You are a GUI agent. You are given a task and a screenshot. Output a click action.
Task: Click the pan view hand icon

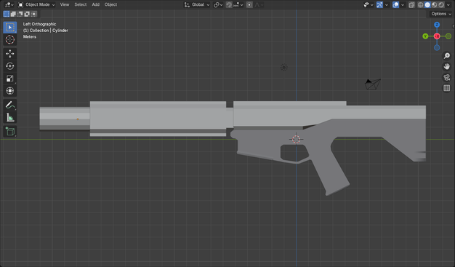447,66
